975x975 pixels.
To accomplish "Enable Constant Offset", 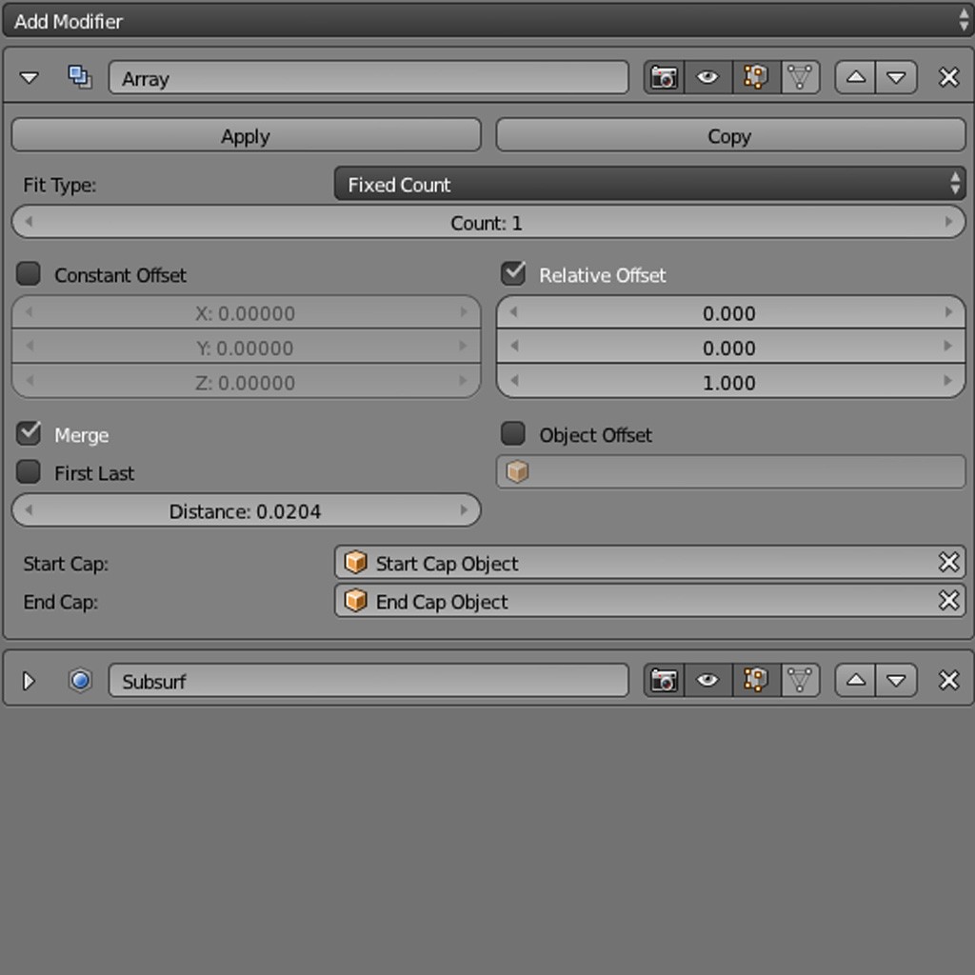I will point(28,273).
